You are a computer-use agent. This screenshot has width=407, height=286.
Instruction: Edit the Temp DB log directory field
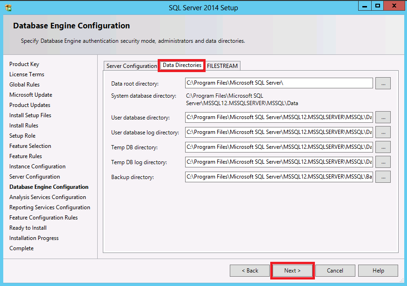tap(279, 162)
